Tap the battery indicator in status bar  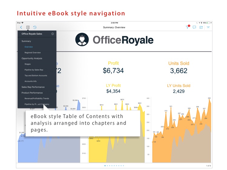208,23
